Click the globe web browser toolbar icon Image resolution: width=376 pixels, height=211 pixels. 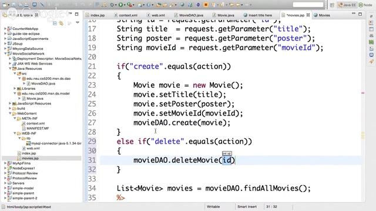point(182,5)
